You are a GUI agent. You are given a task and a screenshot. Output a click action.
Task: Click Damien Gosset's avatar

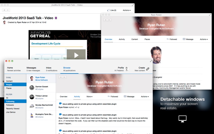(32, 88)
